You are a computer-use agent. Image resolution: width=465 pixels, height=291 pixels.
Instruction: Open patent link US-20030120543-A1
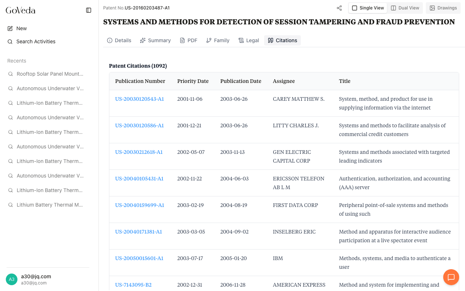[x=139, y=99]
